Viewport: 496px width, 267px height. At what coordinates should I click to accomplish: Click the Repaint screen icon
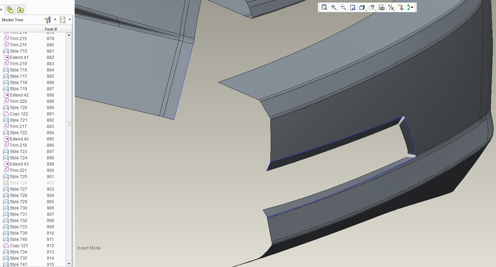click(x=353, y=7)
